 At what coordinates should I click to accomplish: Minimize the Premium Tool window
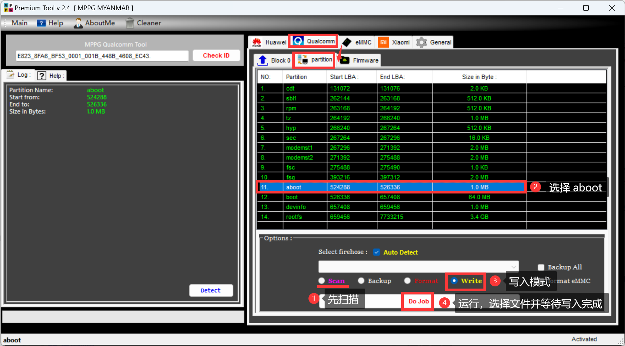[560, 8]
